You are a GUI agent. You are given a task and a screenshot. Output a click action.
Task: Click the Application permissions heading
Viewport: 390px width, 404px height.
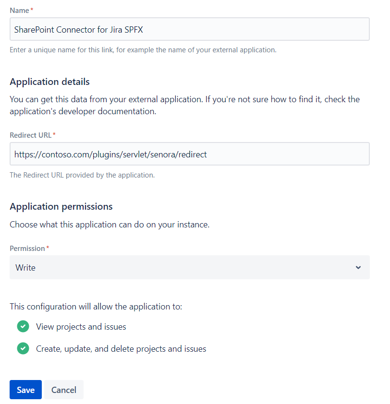point(61,206)
